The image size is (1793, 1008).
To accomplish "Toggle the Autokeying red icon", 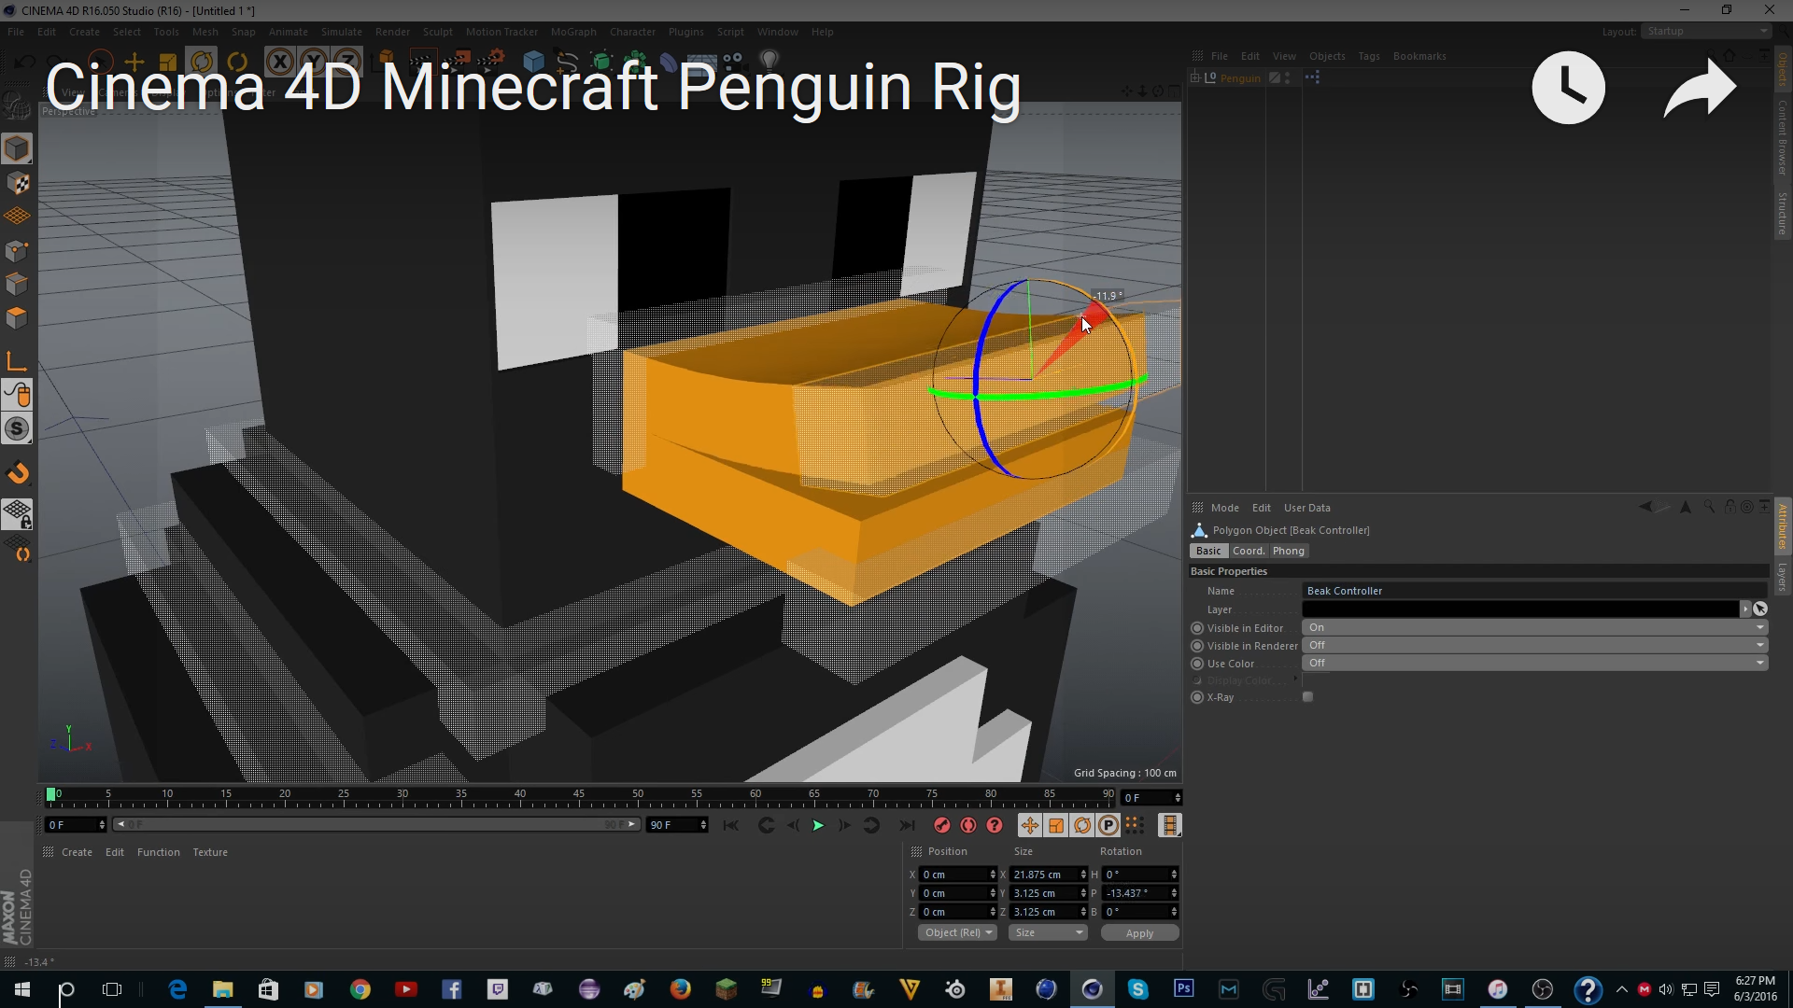I will coord(968,825).
